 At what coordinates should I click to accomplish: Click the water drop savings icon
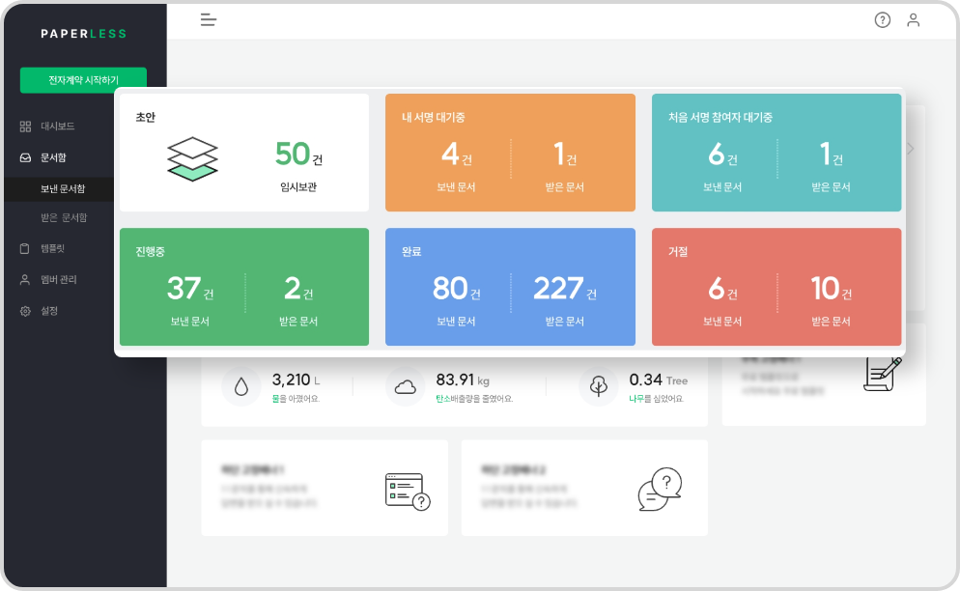point(240,387)
